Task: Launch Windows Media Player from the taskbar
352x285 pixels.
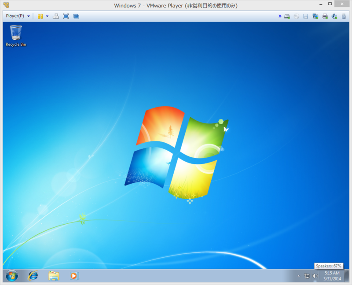Action: (74, 276)
